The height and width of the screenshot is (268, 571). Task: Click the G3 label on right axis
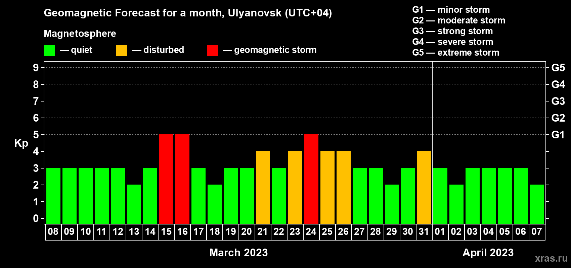(x=558, y=101)
